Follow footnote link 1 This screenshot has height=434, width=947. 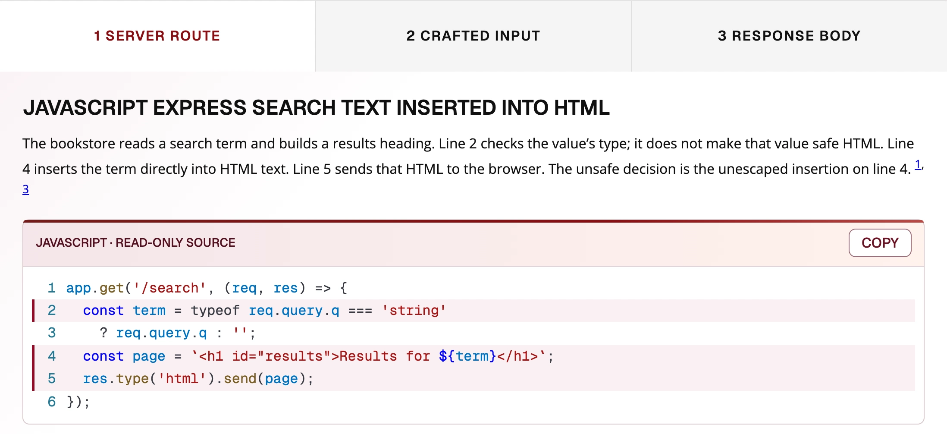click(x=918, y=164)
